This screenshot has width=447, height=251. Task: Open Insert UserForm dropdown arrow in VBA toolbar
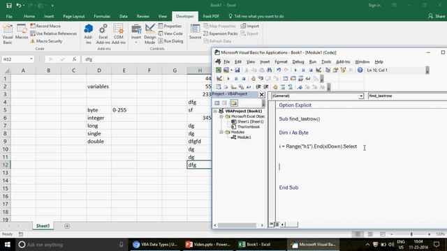231,70
